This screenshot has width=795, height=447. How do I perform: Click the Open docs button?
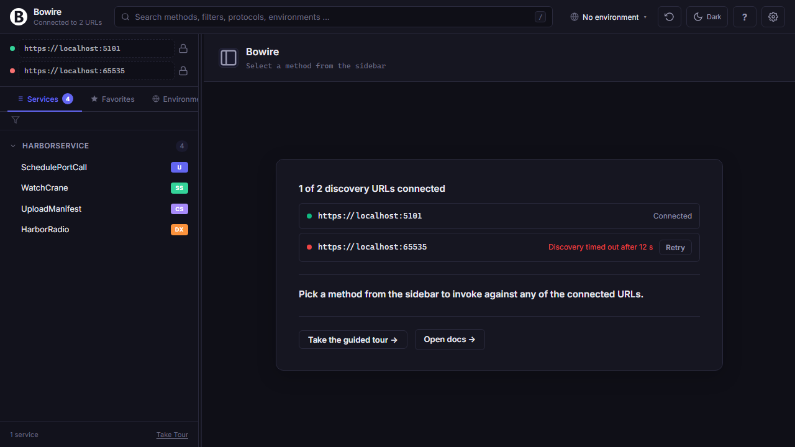(450, 340)
